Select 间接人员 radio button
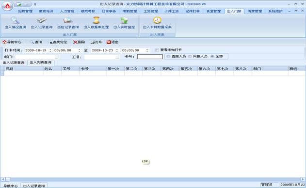This screenshot has width=306, height=188. (190, 56)
